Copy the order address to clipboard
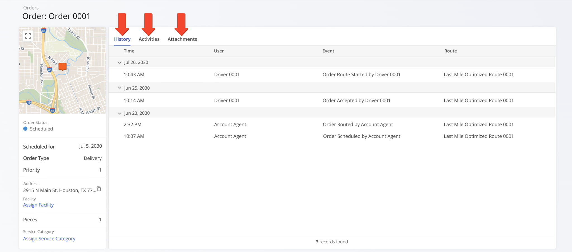The image size is (572, 252). click(99, 189)
